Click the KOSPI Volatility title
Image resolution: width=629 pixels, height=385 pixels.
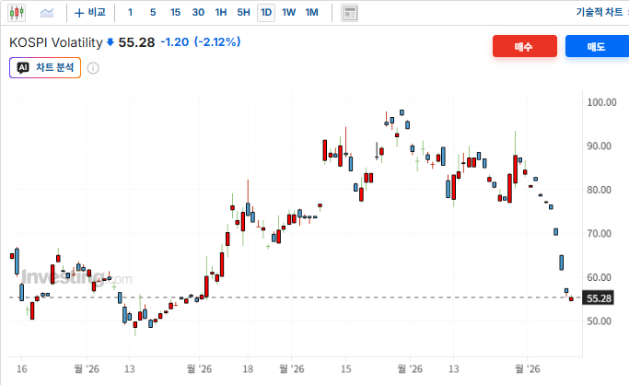click(56, 42)
